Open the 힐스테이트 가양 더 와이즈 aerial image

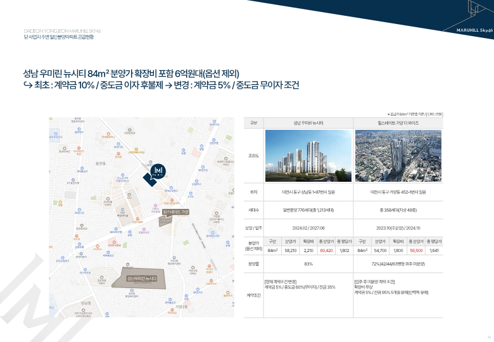pos(398,156)
